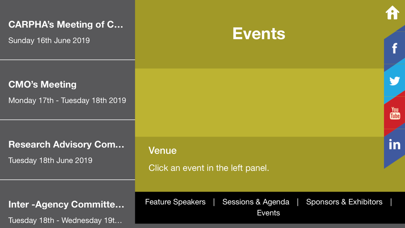405x228 pixels.
Task: Open the Facebook social link
Action: 394,49
